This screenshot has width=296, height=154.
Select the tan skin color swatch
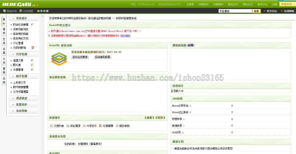coord(44,11)
